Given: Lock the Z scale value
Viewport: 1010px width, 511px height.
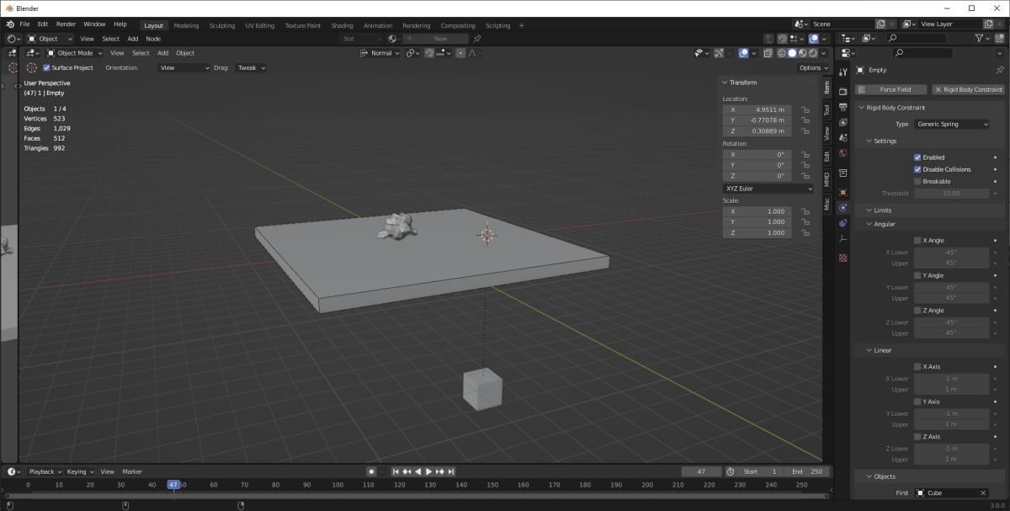Looking at the screenshot, I should click(805, 232).
